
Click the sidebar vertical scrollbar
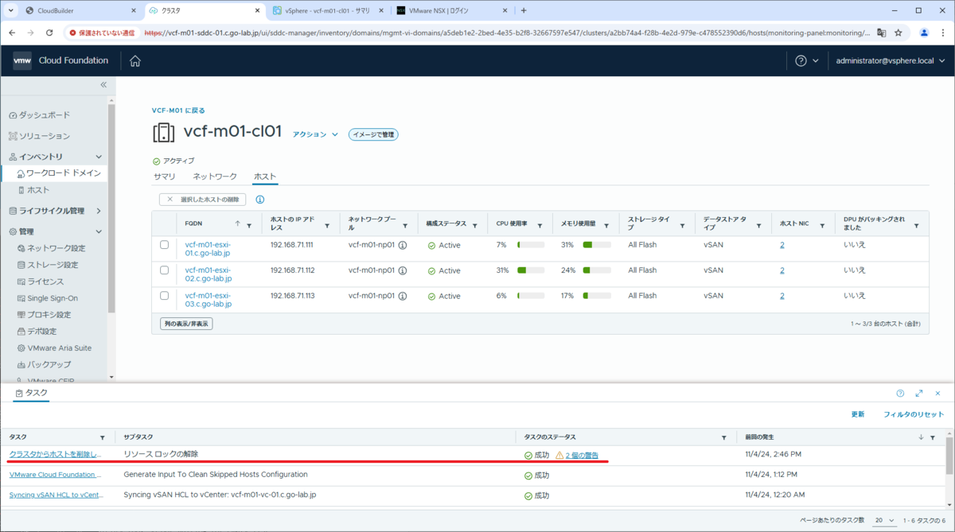click(x=111, y=207)
